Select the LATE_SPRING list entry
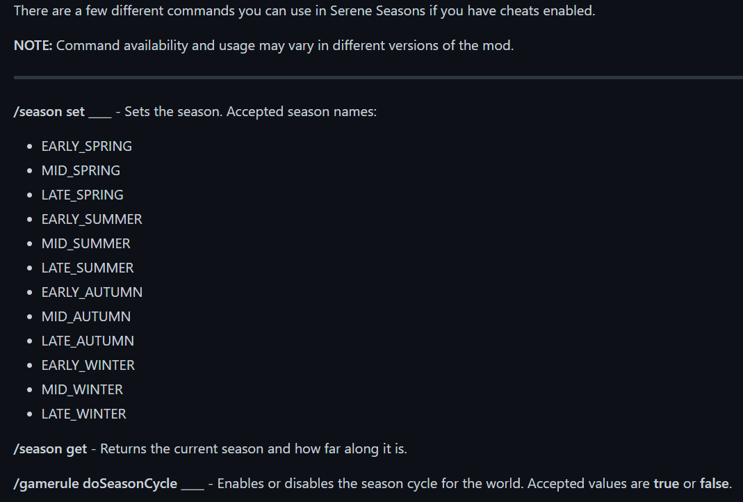 pos(82,195)
